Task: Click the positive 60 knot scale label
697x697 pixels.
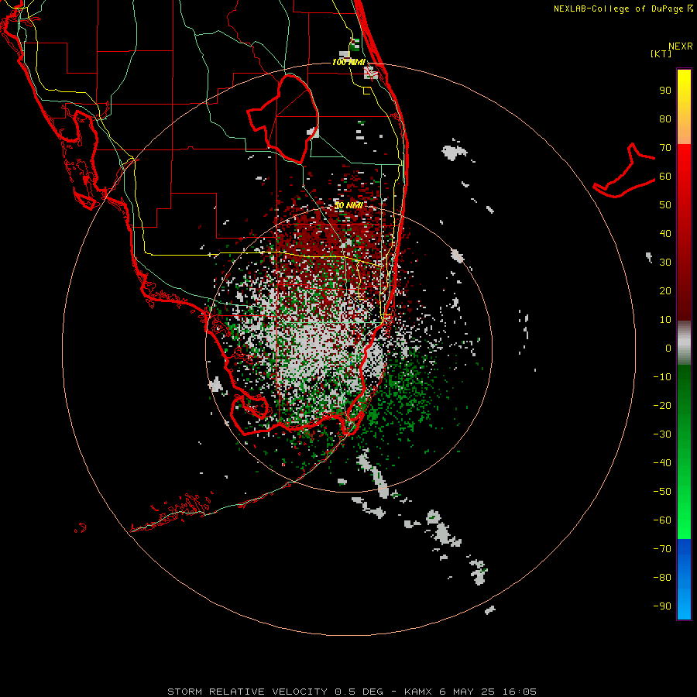Action: [x=665, y=177]
